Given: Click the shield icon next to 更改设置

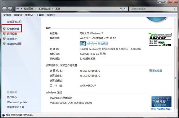Looking at the screenshot, I should point(151,71).
